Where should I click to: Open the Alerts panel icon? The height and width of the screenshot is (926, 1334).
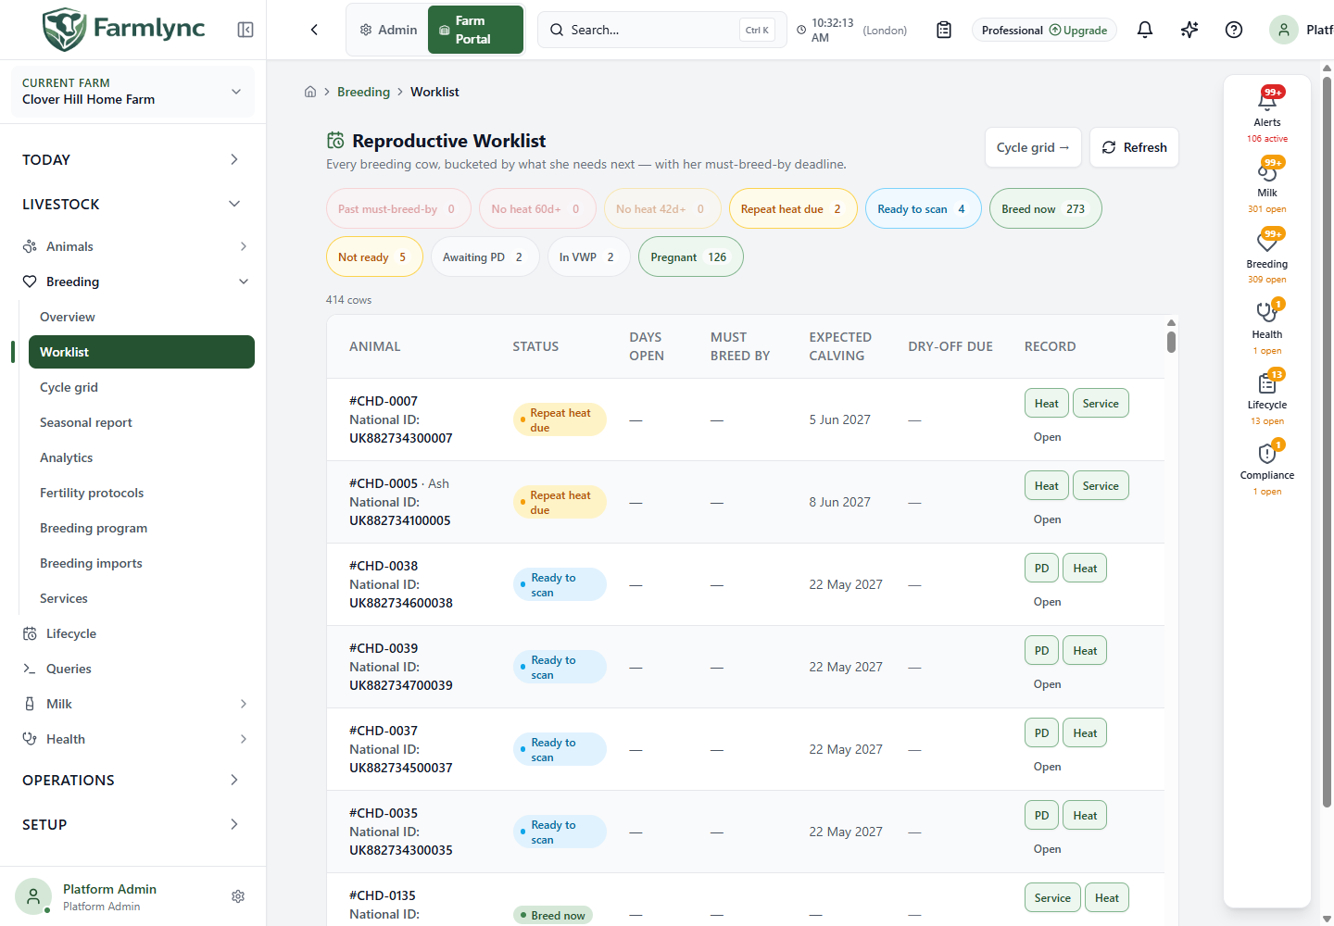(1267, 99)
